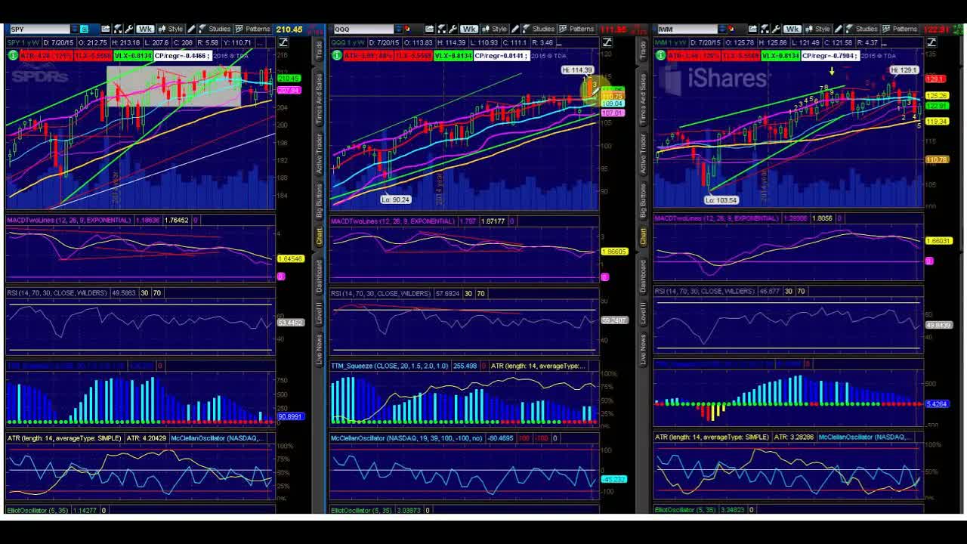
Task: Open Live News side tab between SPY and QQQ
Action: (x=319, y=350)
